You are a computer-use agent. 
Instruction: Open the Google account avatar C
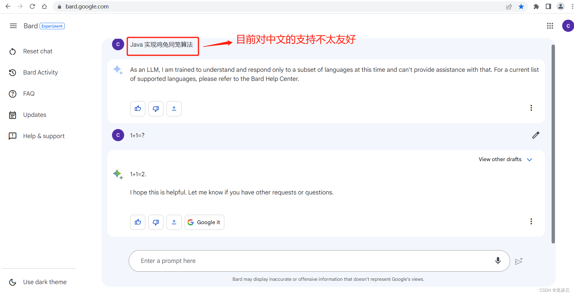568,26
